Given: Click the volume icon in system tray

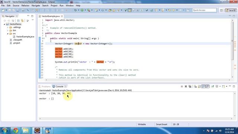Looking at the screenshot, I should pos(221,131).
